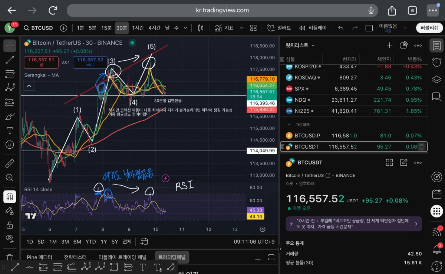445x274 pixels.
Task: Expand the layout name dropdown
Action: click(x=405, y=28)
